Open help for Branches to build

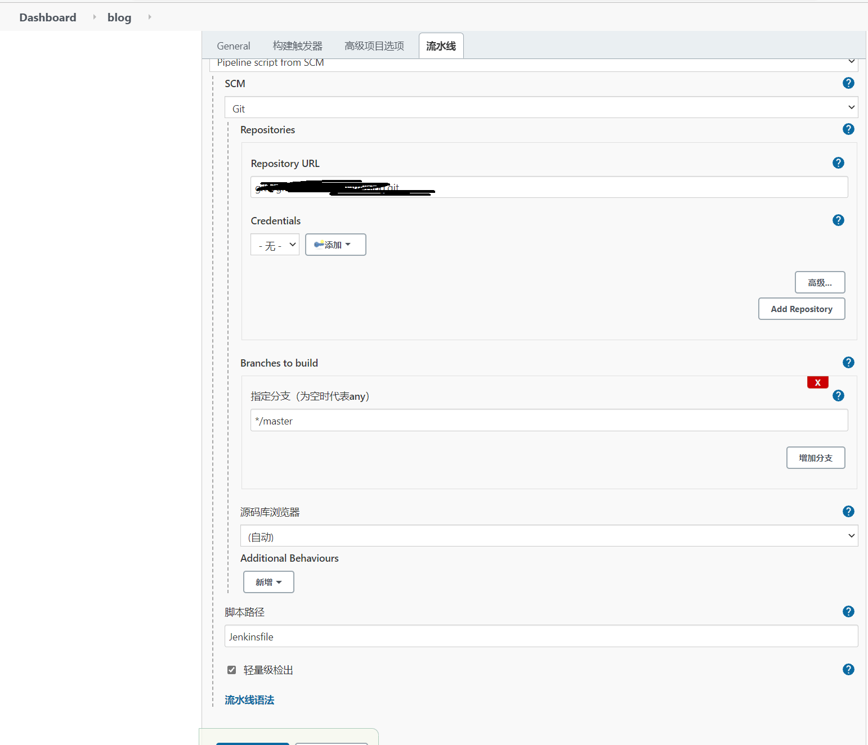[848, 363]
